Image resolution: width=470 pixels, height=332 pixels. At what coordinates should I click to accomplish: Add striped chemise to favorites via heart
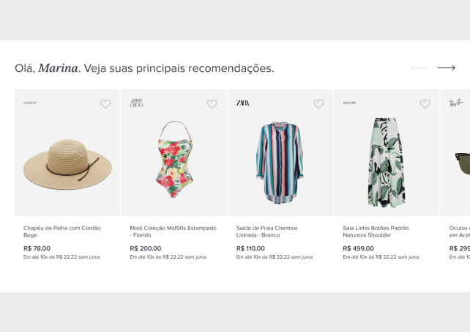(318, 104)
